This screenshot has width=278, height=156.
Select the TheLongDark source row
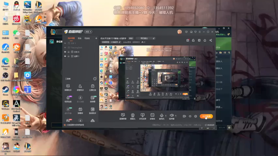click(81, 47)
